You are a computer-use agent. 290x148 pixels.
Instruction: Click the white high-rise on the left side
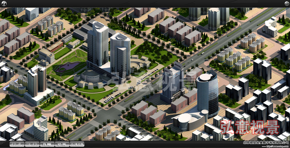click(x=36, y=80)
